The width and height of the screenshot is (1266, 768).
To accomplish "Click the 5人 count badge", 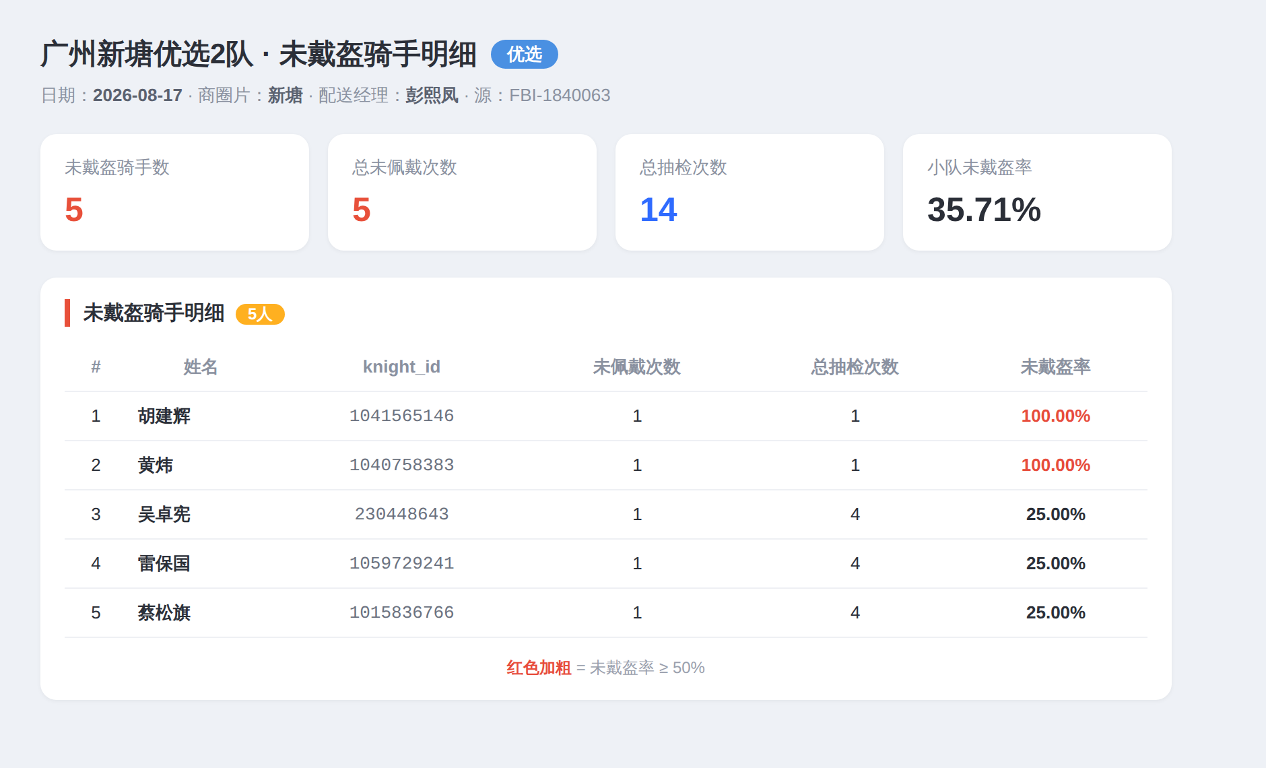I will click(260, 314).
